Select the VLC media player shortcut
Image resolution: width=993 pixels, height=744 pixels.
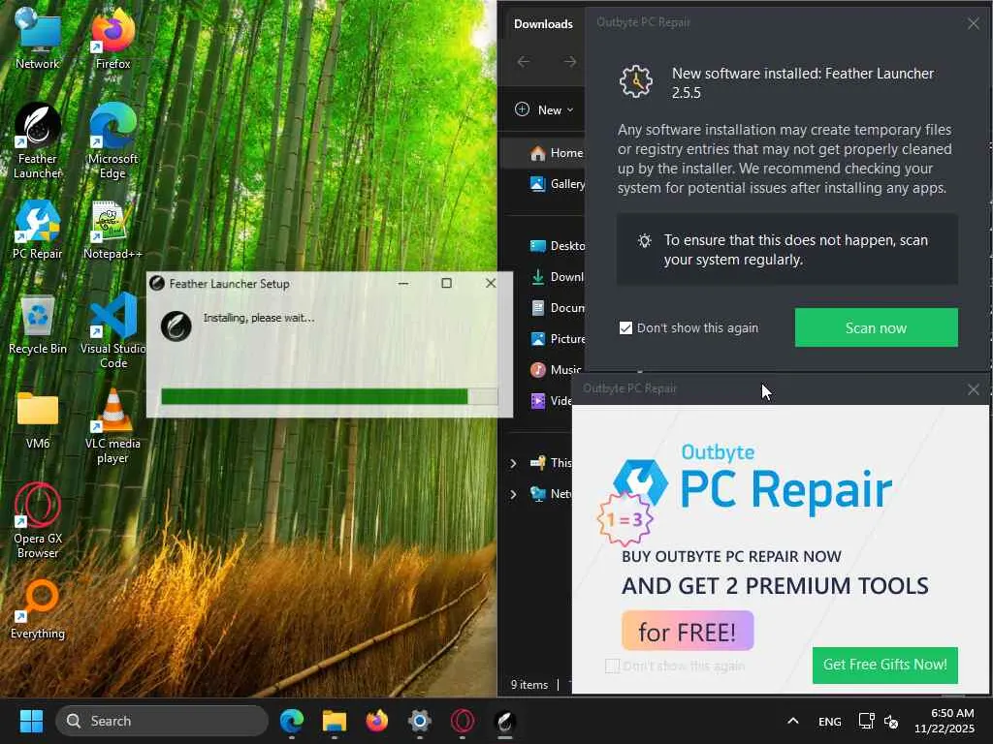pyautogui.click(x=112, y=425)
